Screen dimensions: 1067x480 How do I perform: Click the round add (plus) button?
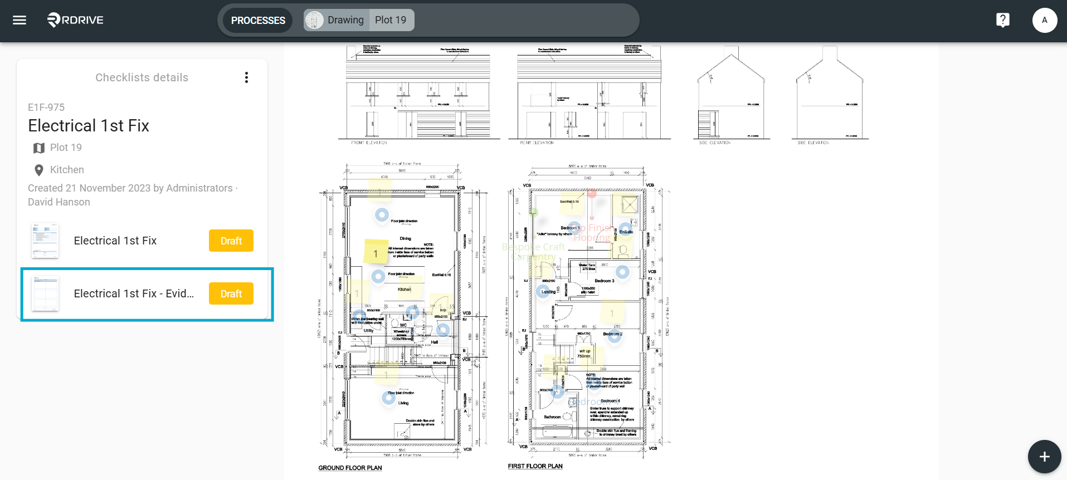coord(1044,457)
